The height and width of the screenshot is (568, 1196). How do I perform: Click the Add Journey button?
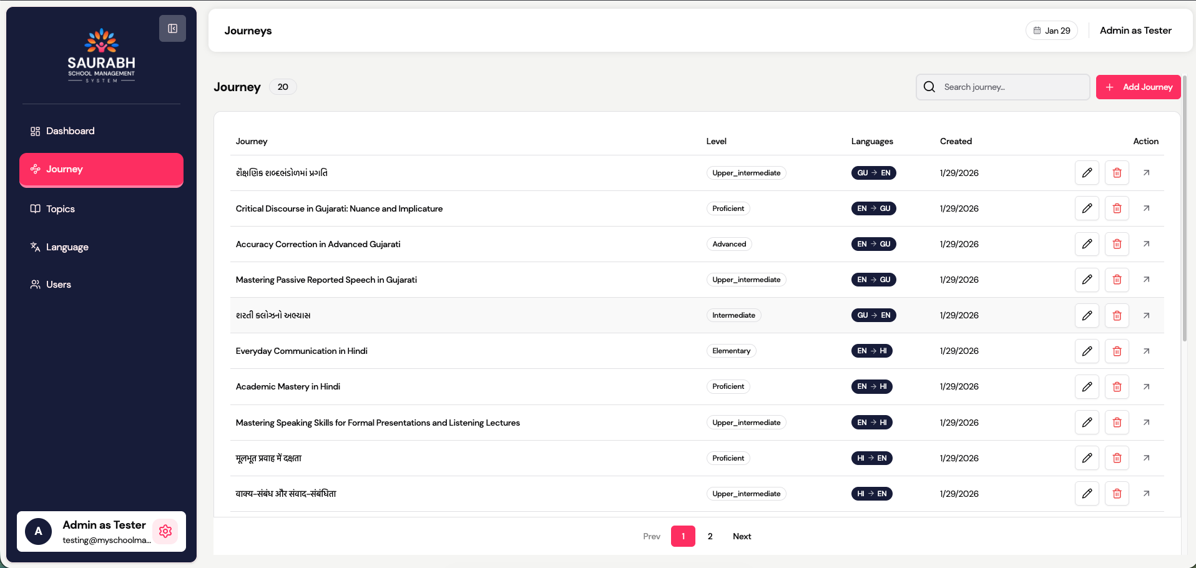click(x=1138, y=87)
